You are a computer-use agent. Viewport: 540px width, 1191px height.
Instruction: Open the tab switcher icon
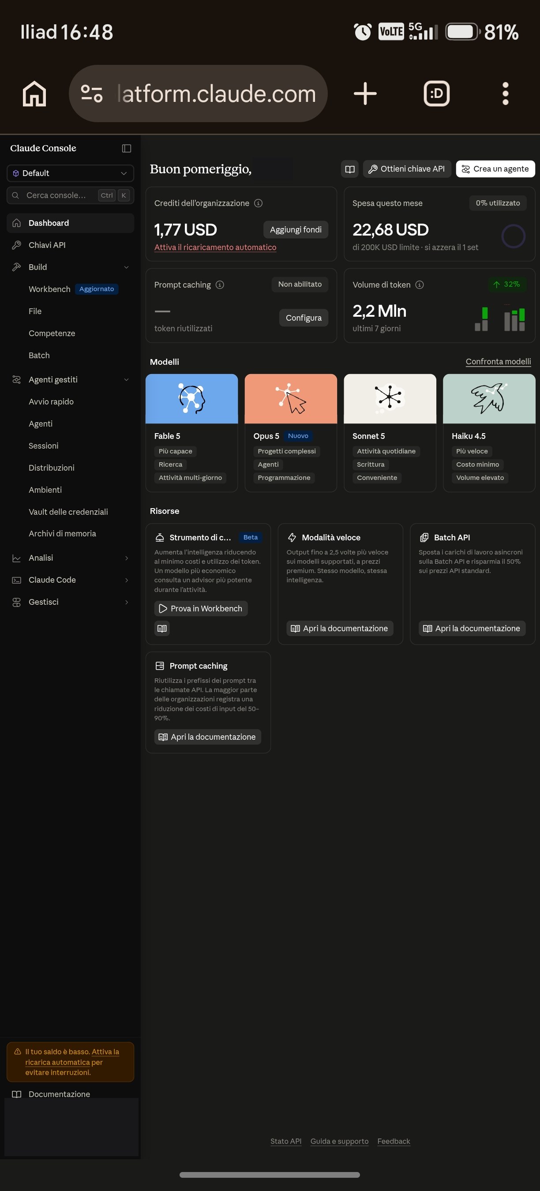436,94
